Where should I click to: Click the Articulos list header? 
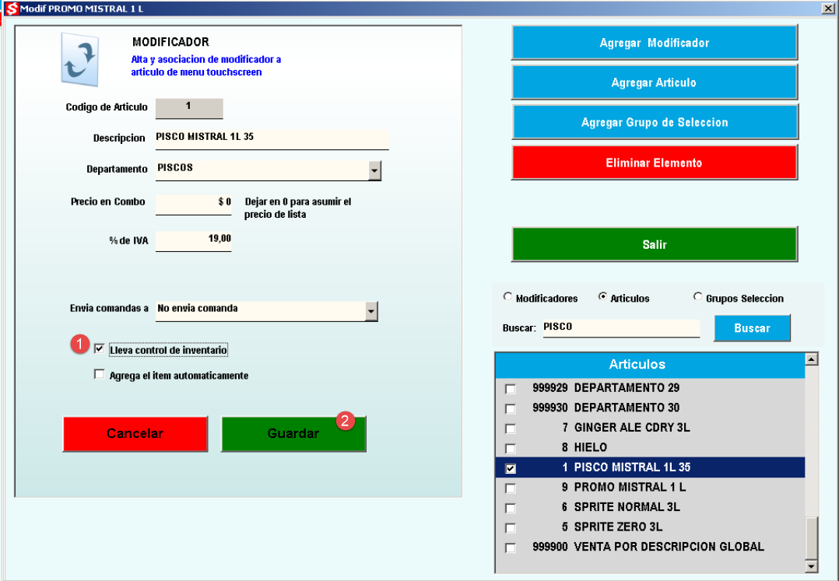click(x=650, y=365)
